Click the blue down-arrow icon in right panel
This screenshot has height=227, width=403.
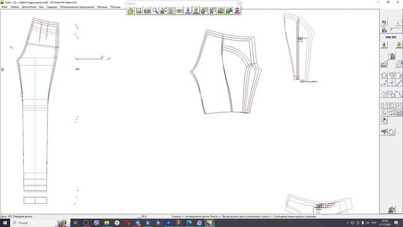(384, 45)
